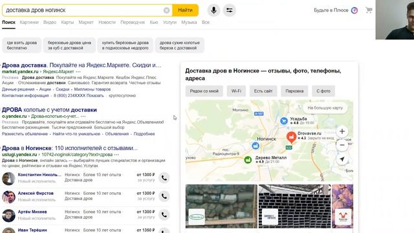
Task: Select suggestion 'березовые дрова цена за куб'
Action: click(x=69, y=45)
